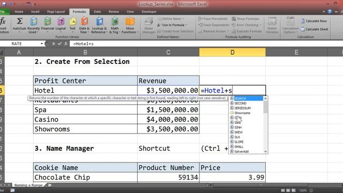The width and height of the screenshot is (343, 193).
Task: Select SolverAdd in the autocomplete list
Action: pyautogui.click(x=246, y=151)
